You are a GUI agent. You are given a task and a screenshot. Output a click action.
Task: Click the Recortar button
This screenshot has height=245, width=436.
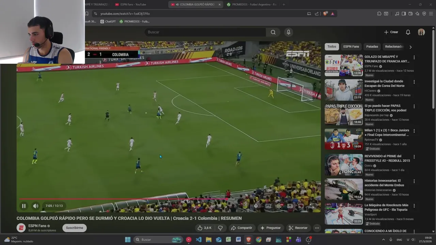[298, 228]
